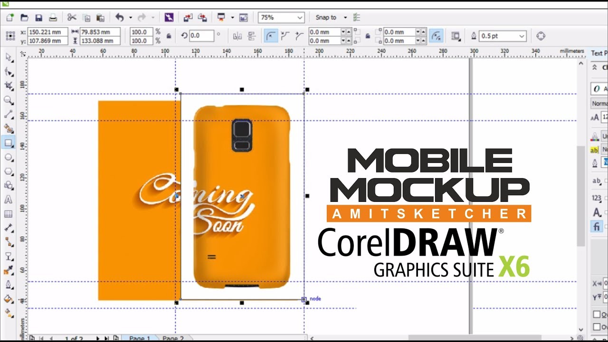Screen dimensions: 608x342
Task: Click the x position field 150.221 mm
Action: pos(47,32)
